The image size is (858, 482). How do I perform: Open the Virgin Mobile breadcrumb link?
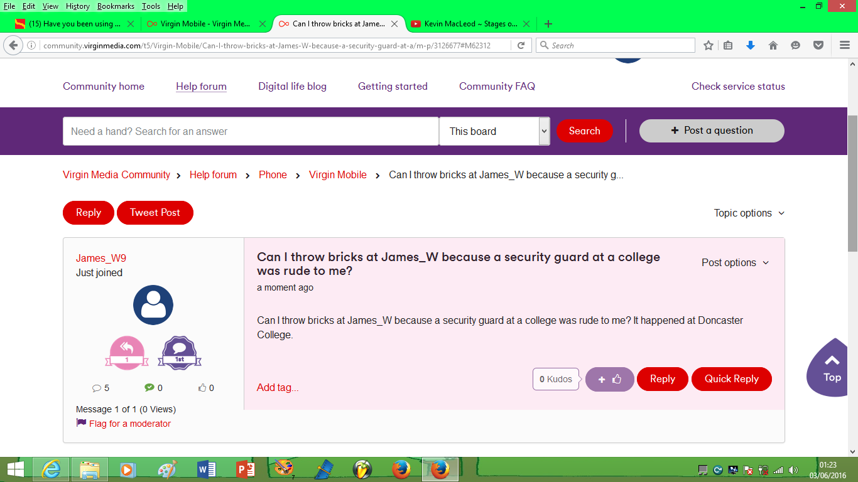[x=337, y=174]
